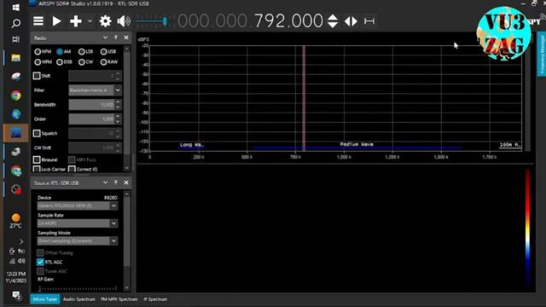This screenshot has height=307, width=546.
Task: Open Google Chrome from taskbar
Action: pos(15,96)
